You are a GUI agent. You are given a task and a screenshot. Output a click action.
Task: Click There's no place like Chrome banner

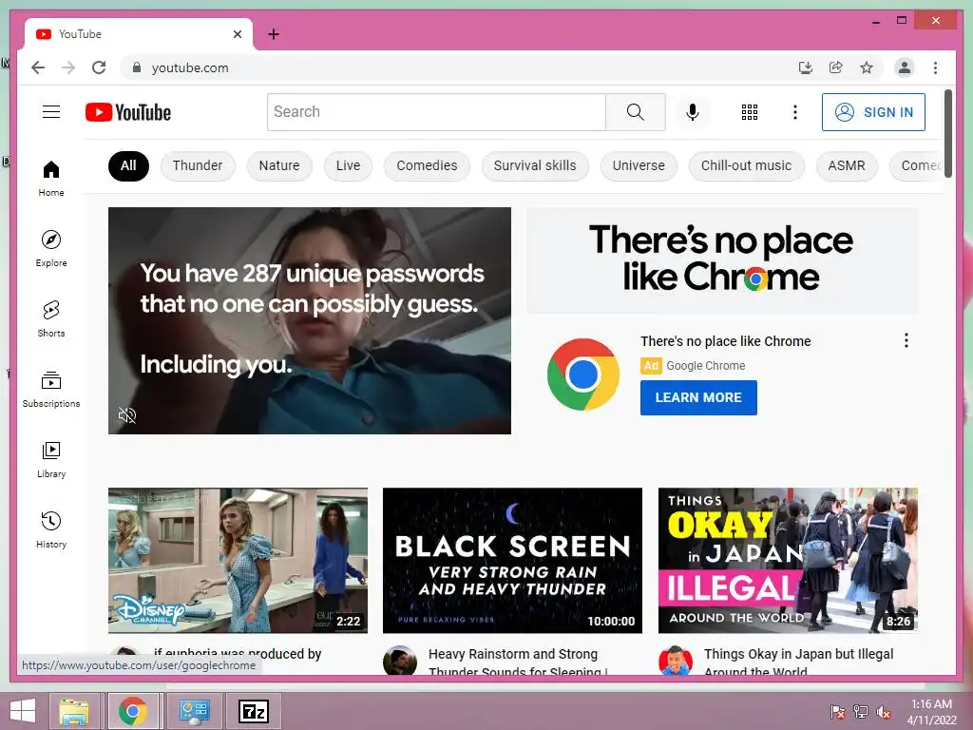point(722,259)
